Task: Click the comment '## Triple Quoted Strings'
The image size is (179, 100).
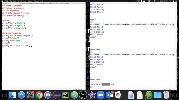Action: (x=16, y=13)
